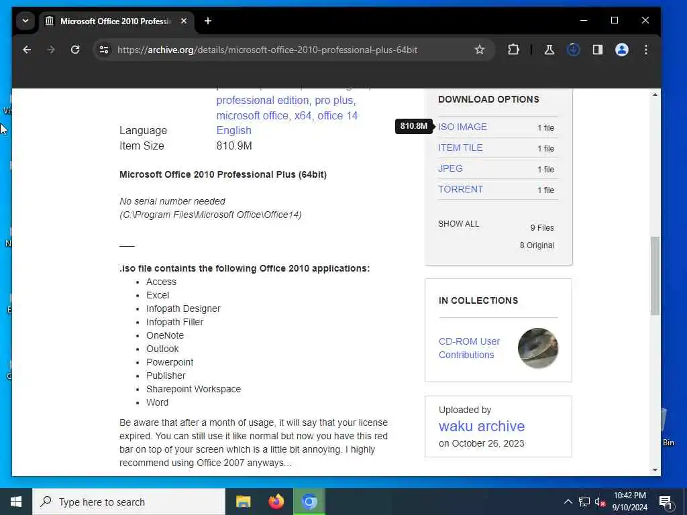This screenshot has height=515, width=687.
Task: Open the office 14 topic link
Action: 338,115
